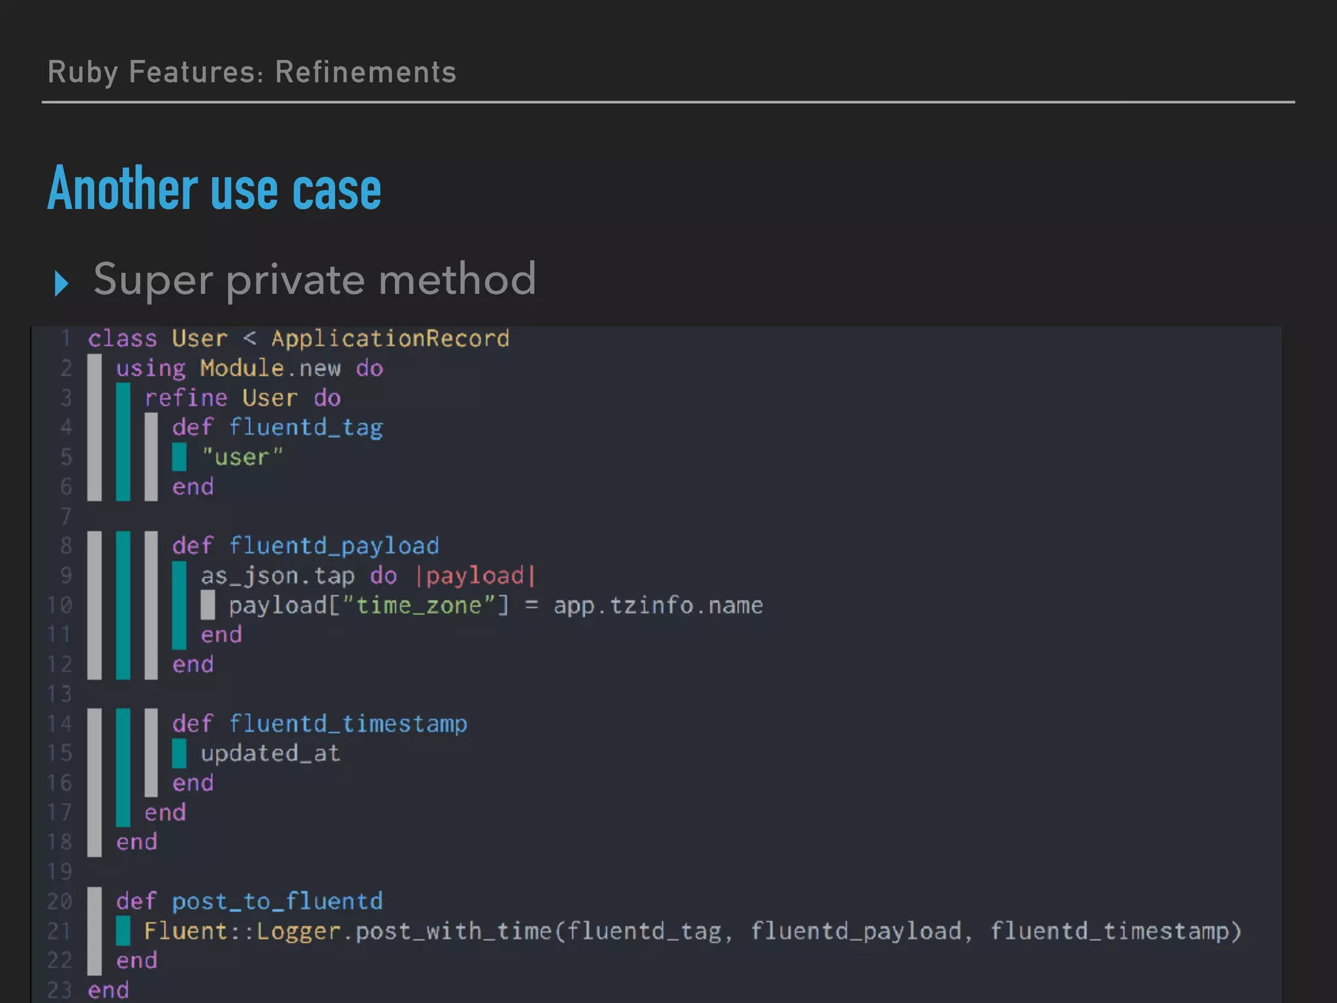This screenshot has height=1003, width=1337.
Task: Click 'app.tzinfo.name' on line 10
Action: [x=658, y=605]
